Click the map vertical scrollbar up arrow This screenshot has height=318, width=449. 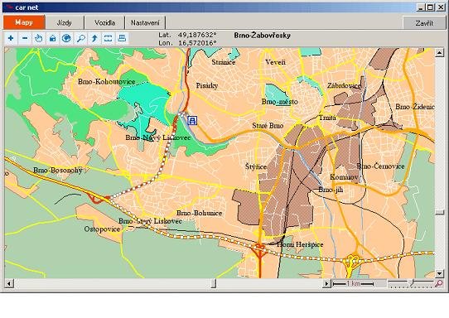click(x=440, y=52)
